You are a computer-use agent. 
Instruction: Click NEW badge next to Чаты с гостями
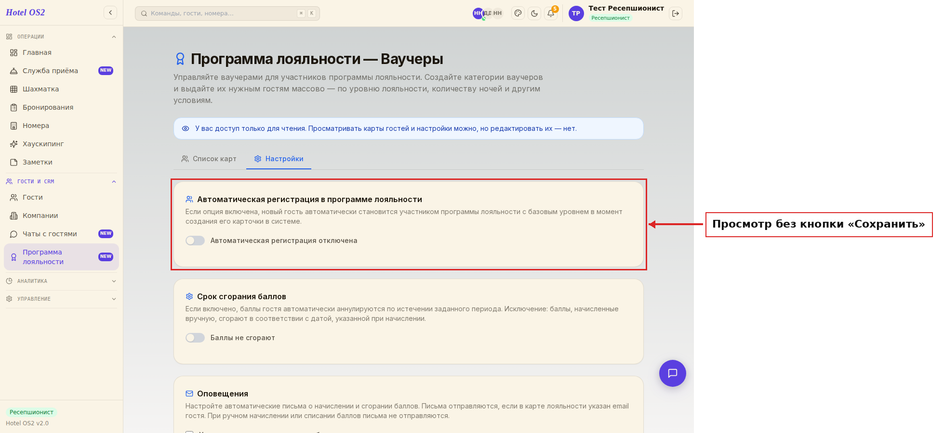[106, 234]
